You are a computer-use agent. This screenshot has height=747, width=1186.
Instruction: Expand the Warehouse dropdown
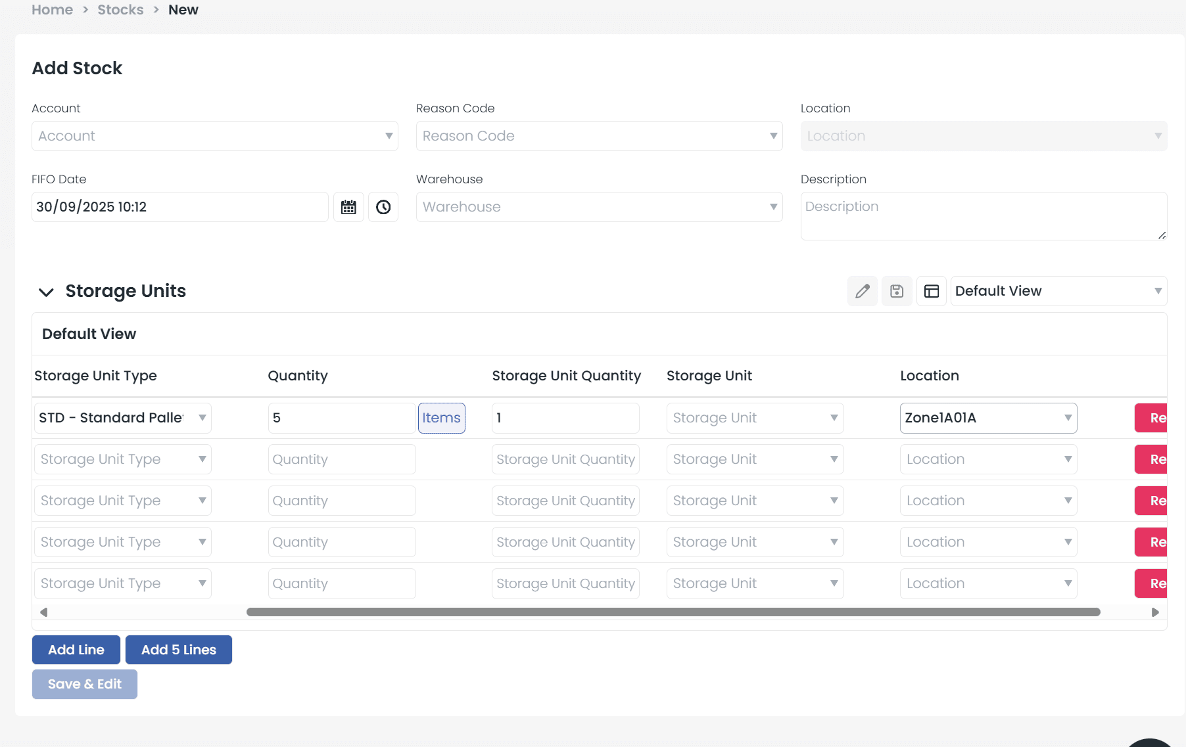[x=599, y=207]
